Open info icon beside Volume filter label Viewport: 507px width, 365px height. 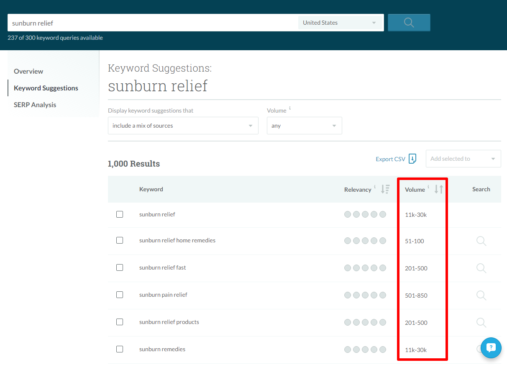coord(290,108)
